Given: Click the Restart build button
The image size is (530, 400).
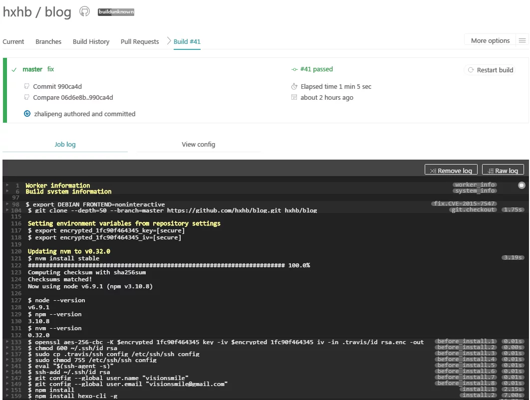Looking at the screenshot, I should (490, 70).
